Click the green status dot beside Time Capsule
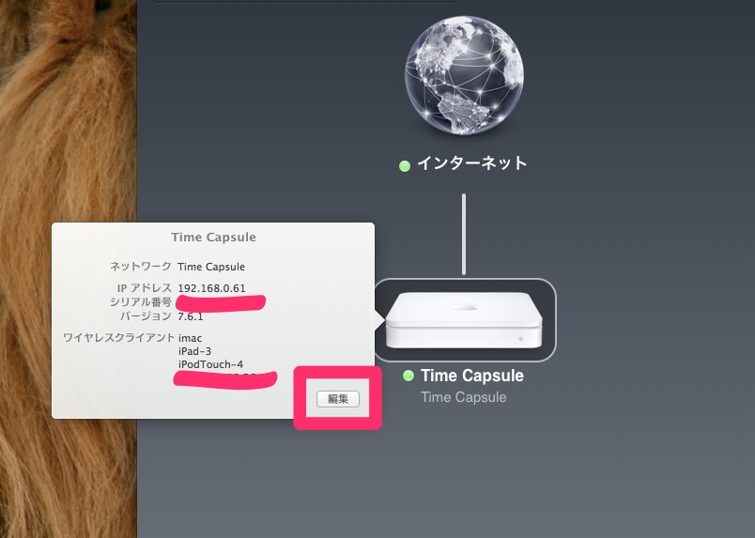The height and width of the screenshot is (538, 755). coord(408,376)
